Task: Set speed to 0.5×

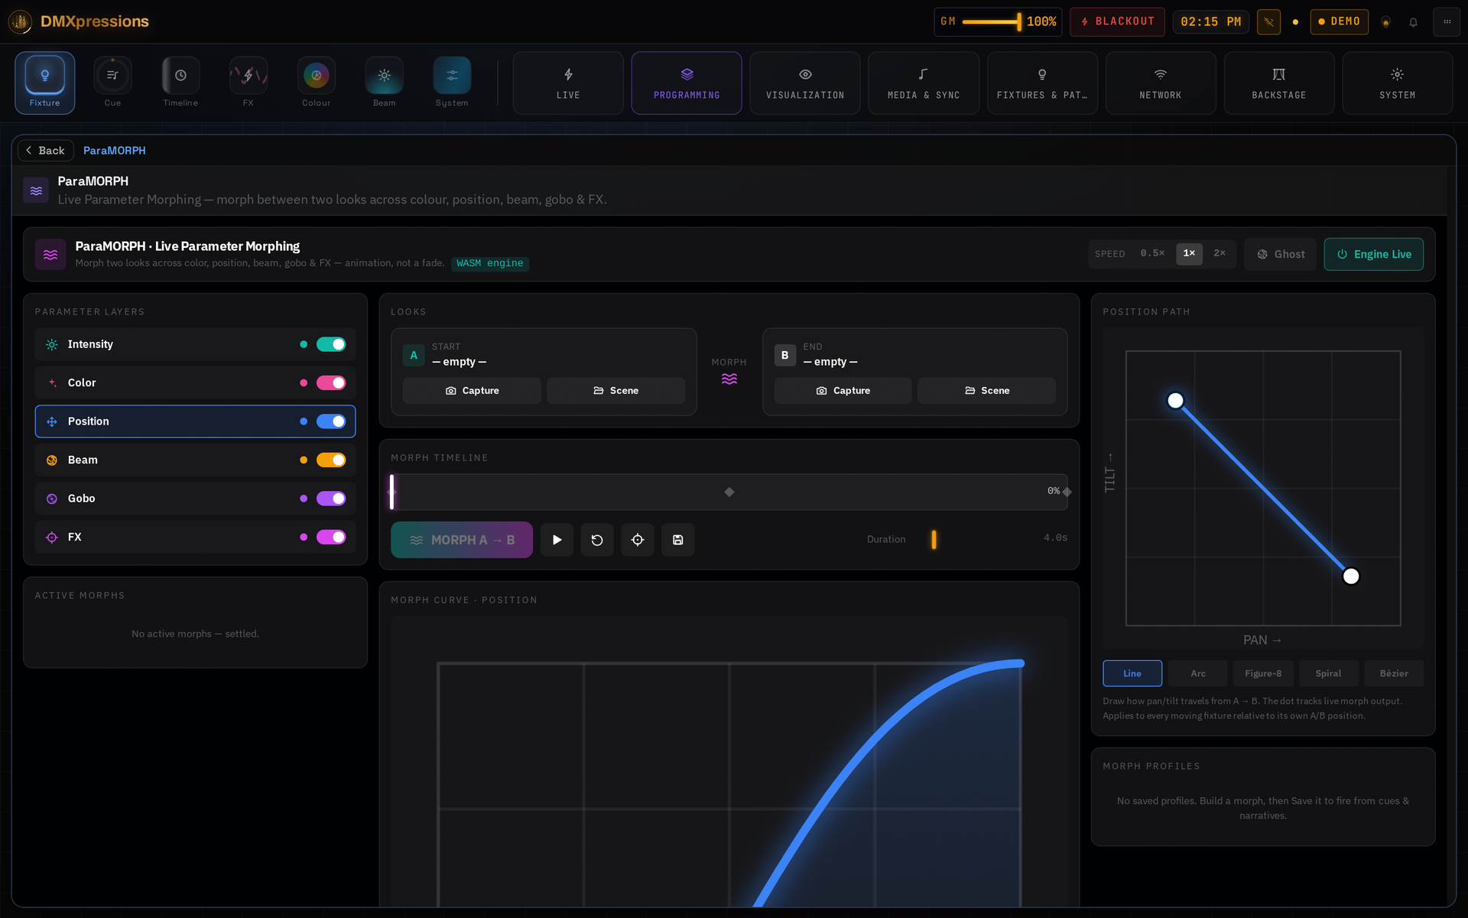Action: 1152,253
